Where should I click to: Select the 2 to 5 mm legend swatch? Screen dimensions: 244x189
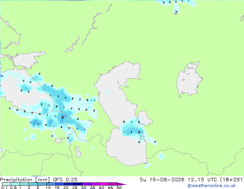point(33,184)
